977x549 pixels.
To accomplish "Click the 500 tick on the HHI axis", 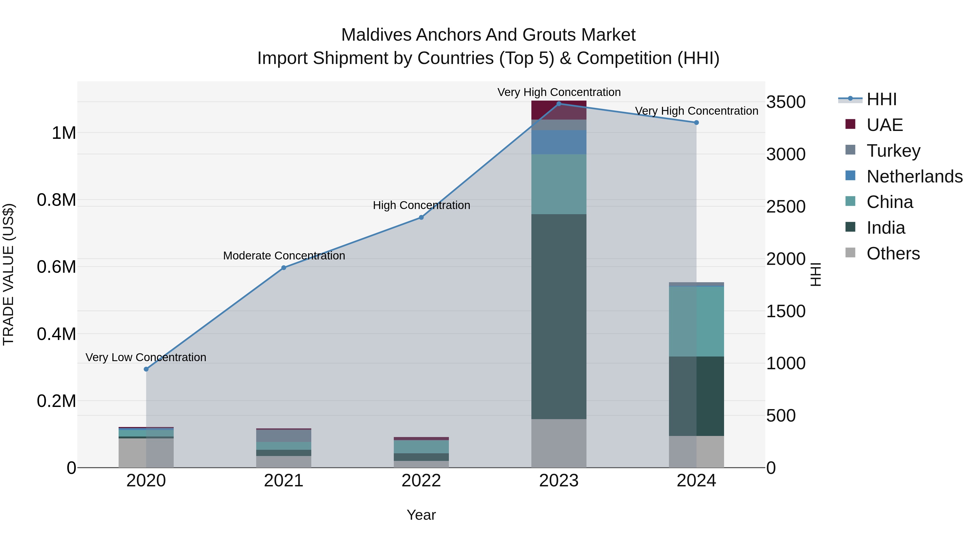I will tap(781, 416).
